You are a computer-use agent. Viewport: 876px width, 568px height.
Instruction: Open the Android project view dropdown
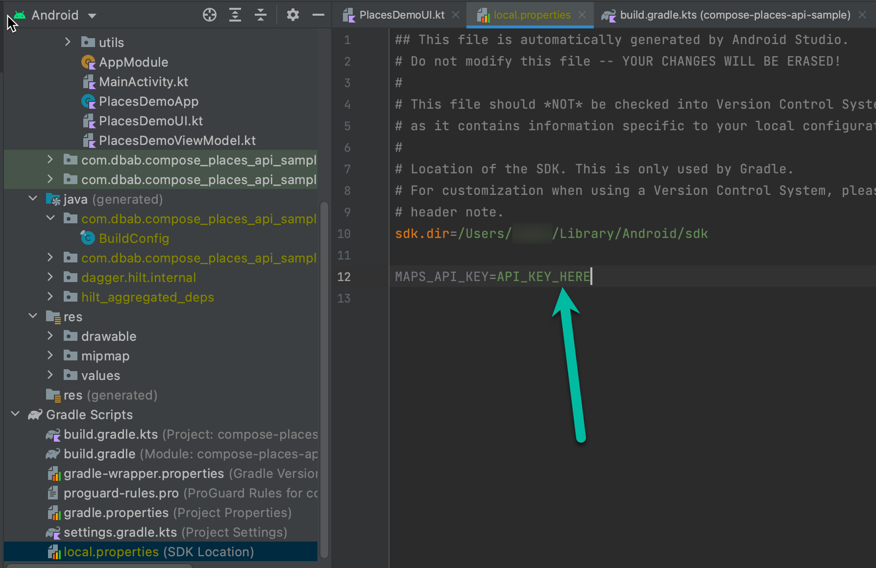[92, 15]
